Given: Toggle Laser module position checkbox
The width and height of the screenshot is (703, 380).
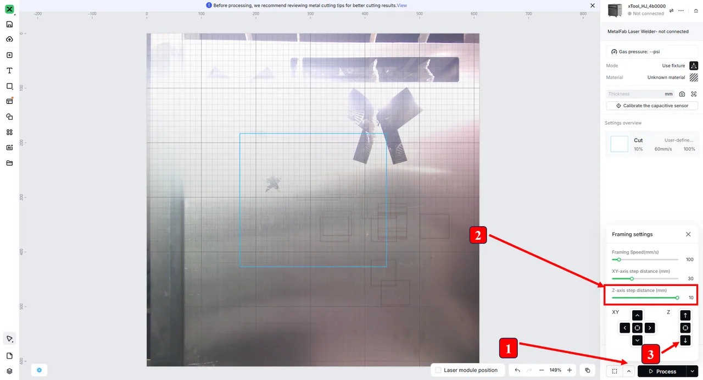Looking at the screenshot, I should 438,371.
